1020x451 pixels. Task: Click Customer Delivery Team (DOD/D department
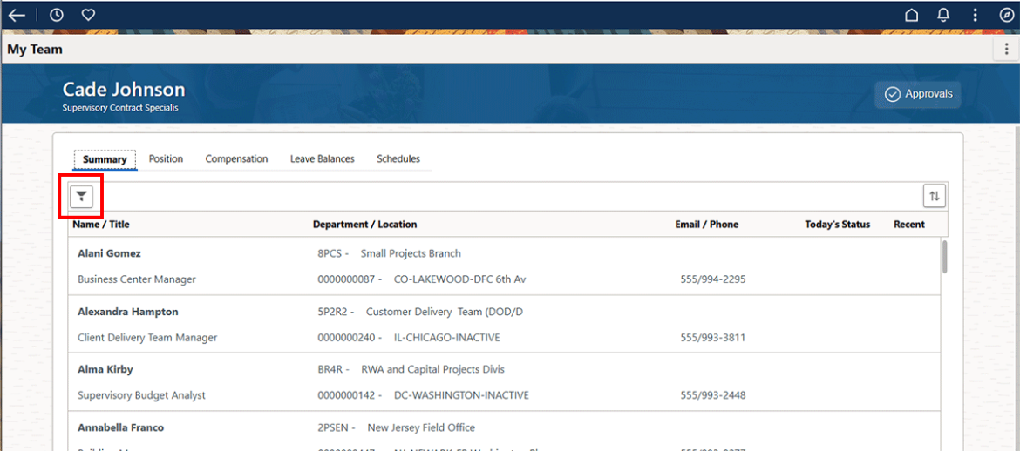[x=445, y=312]
